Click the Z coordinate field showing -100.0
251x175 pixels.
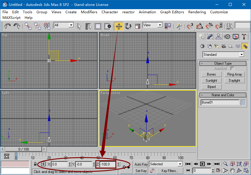pyautogui.click(x=108, y=164)
